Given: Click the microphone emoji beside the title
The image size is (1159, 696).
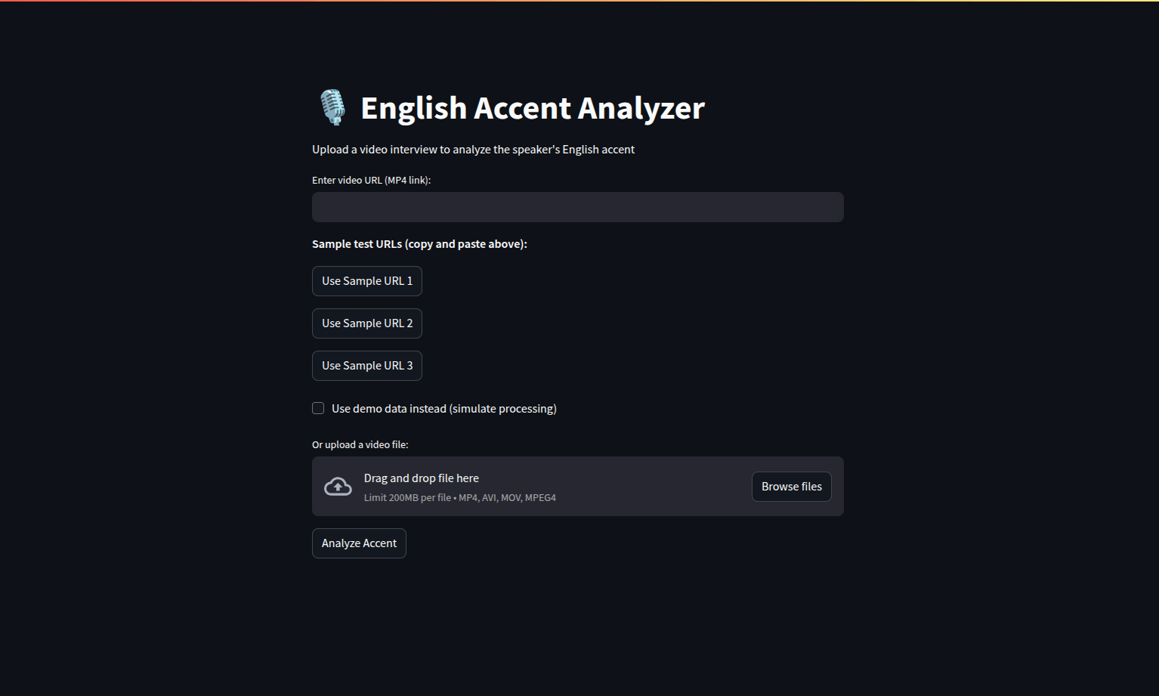Looking at the screenshot, I should pos(332,107).
